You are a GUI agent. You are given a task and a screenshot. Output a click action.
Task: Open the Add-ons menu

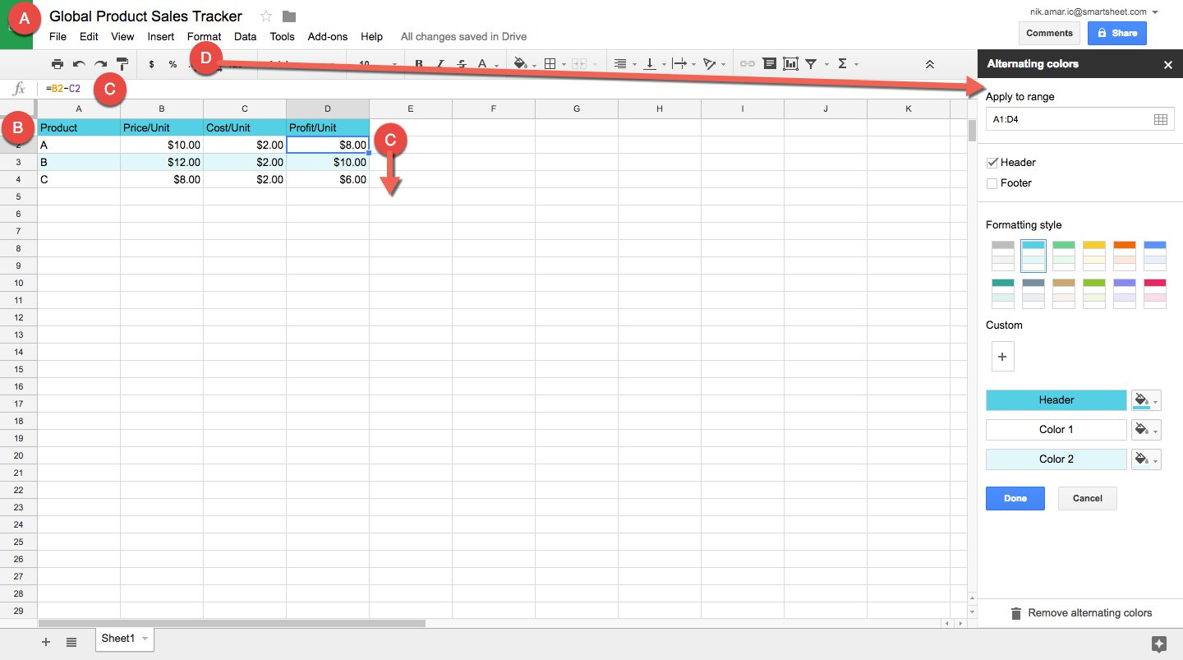pyautogui.click(x=327, y=36)
